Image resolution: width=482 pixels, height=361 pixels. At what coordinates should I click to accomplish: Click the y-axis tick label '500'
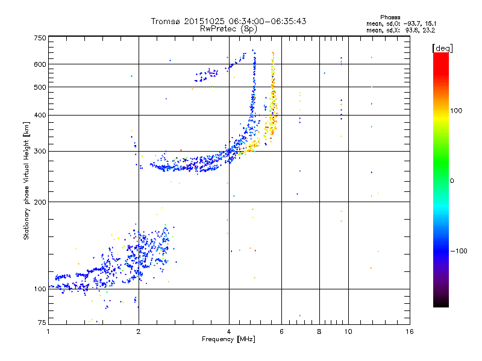click(x=40, y=87)
